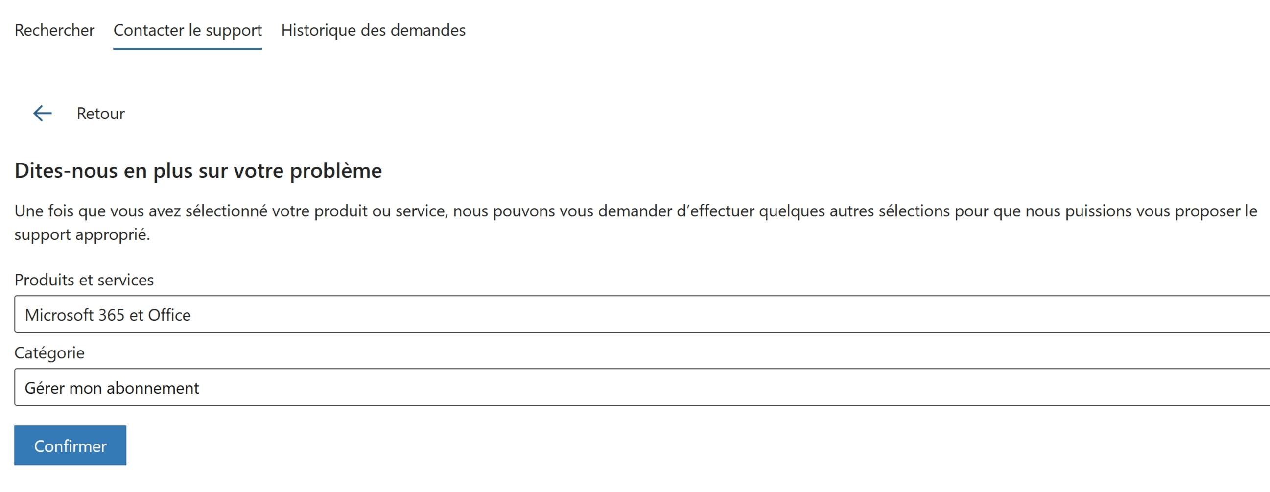Click Gérer mon abonnement selection
This screenshot has height=492, width=1270.
point(112,388)
